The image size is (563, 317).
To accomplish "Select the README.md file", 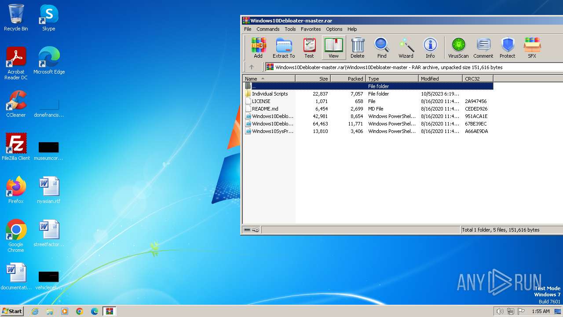I will pyautogui.click(x=369, y=109).
